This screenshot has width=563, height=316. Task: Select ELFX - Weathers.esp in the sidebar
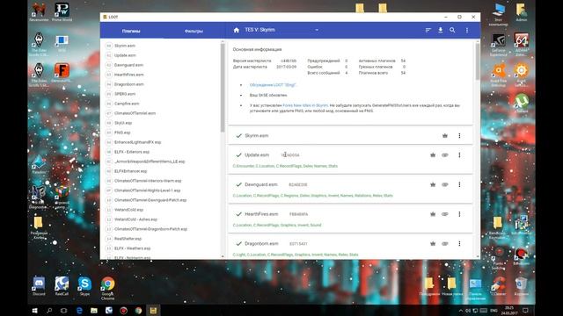pos(133,248)
